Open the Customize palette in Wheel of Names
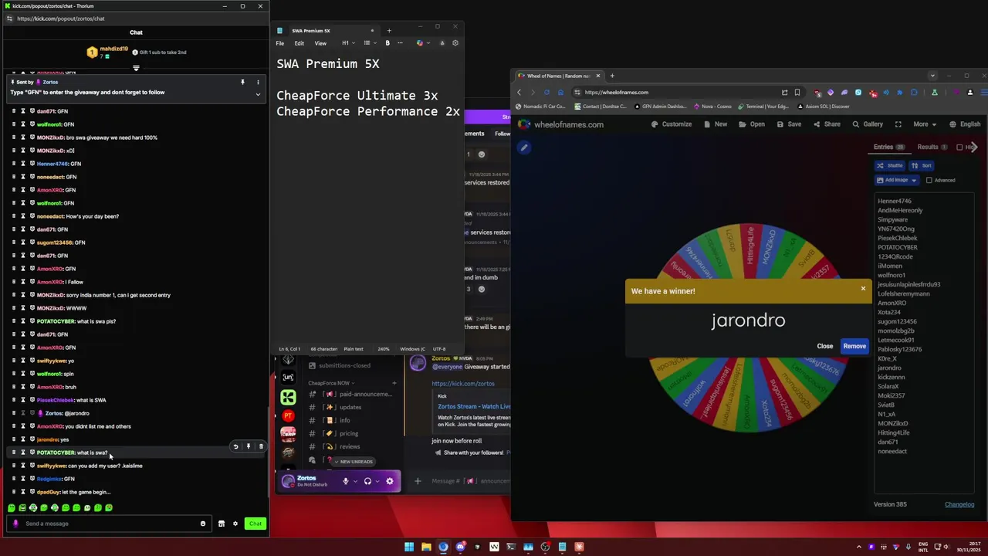Screen dimensions: 988x556 coord(671,124)
